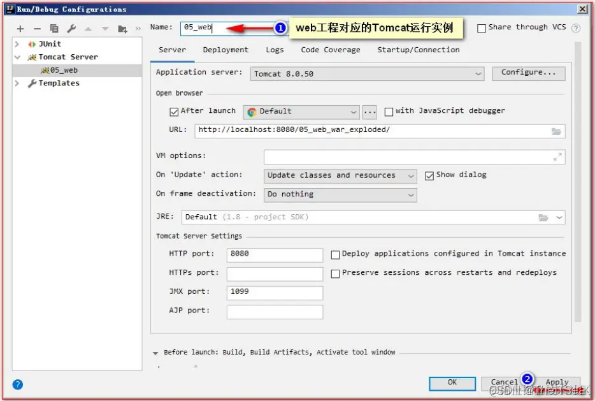Toggle the Show dialog checkbox

(x=429, y=176)
